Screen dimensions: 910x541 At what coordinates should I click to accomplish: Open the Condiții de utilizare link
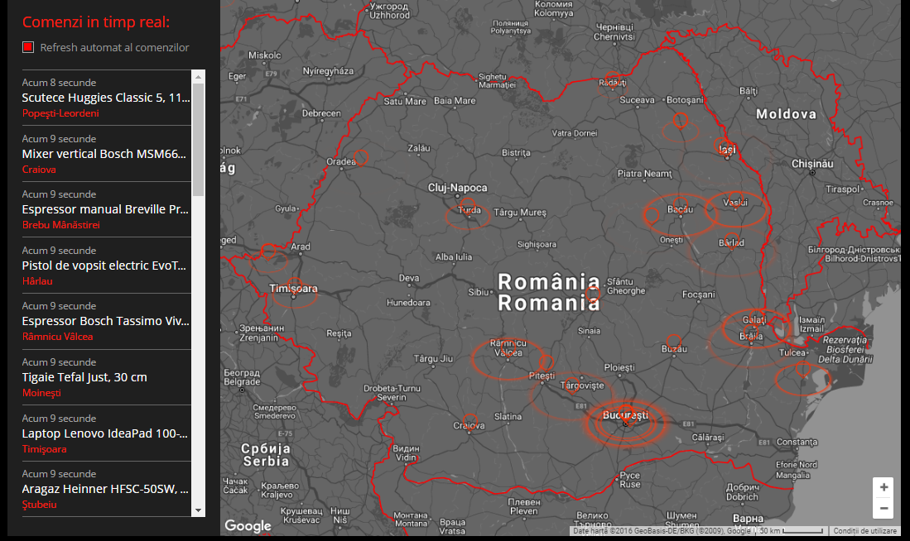pyautogui.click(x=864, y=530)
